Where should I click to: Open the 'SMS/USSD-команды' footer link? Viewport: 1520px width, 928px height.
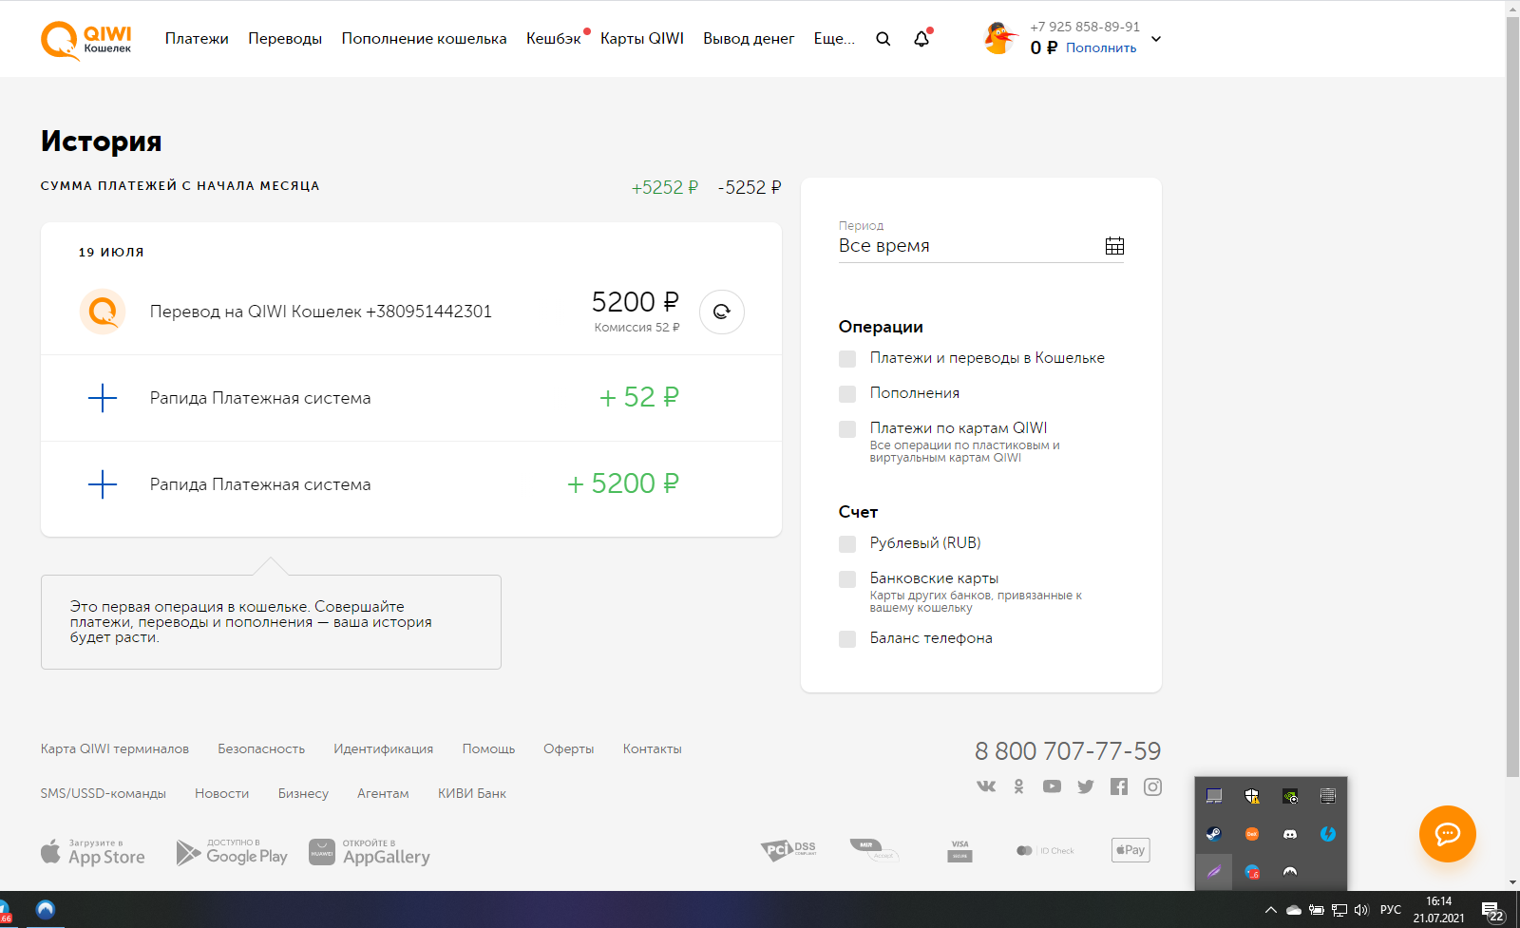104,794
